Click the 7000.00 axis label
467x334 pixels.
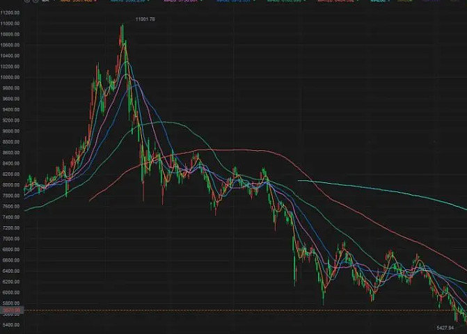pyautogui.click(x=11, y=239)
